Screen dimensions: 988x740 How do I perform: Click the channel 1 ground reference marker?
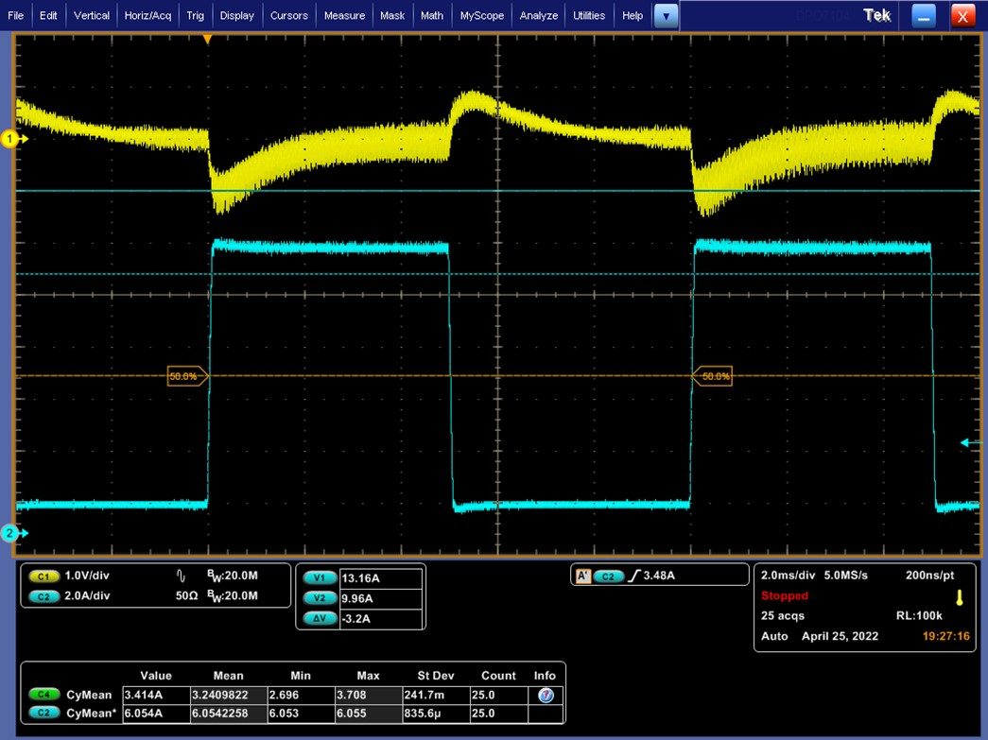12,139
